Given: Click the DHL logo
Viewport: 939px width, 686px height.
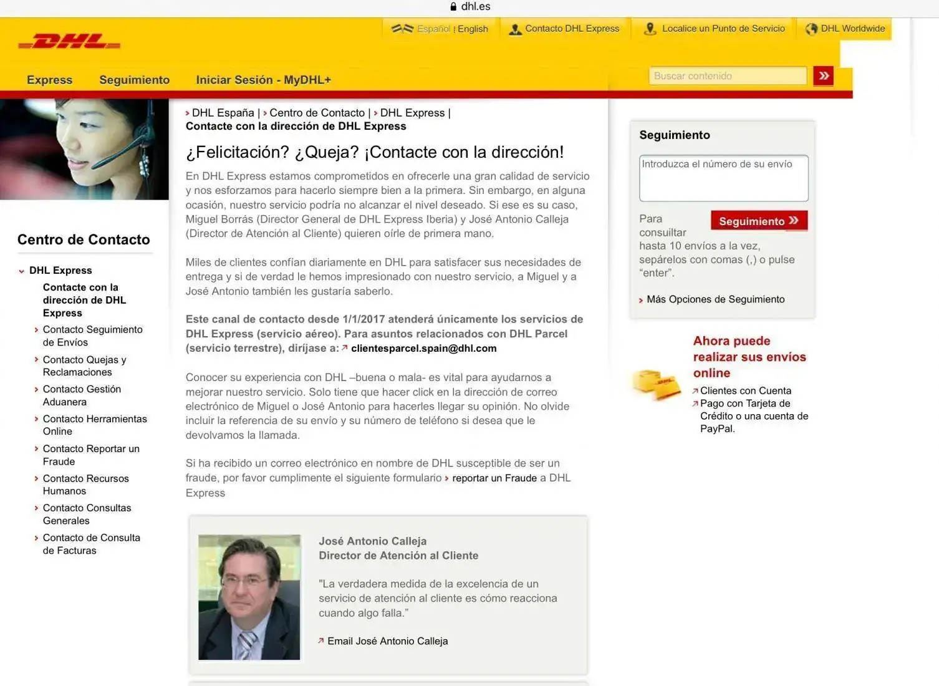Looking at the screenshot, I should [69, 42].
